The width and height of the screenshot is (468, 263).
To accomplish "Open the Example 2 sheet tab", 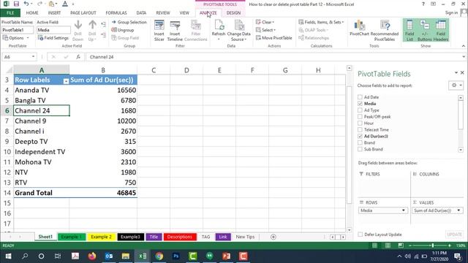I will click(x=101, y=237).
